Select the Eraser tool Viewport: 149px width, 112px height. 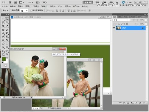point(3,36)
